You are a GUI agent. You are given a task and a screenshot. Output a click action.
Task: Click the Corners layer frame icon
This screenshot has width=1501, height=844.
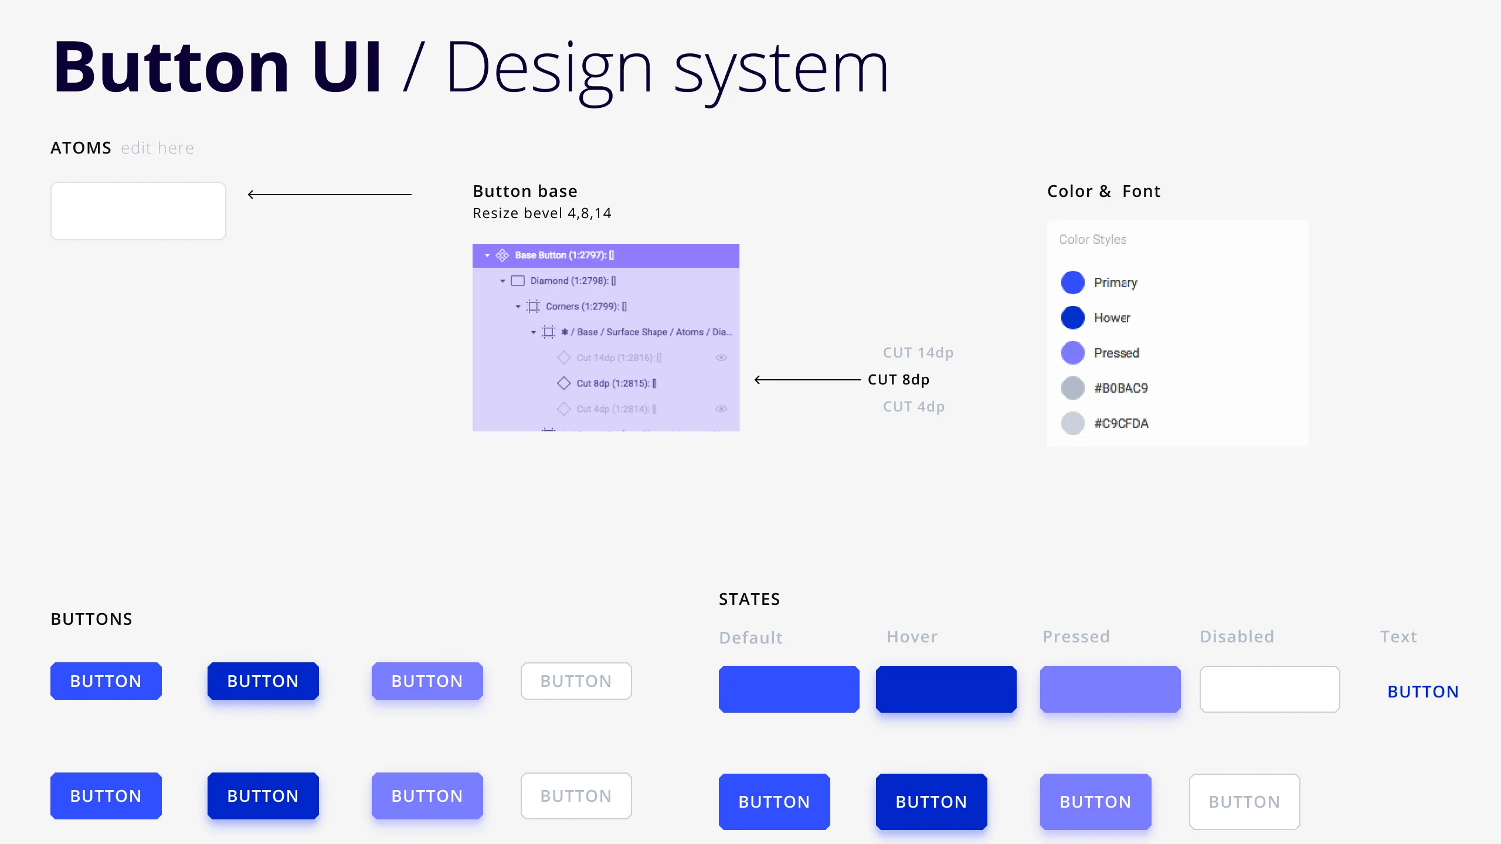(533, 307)
